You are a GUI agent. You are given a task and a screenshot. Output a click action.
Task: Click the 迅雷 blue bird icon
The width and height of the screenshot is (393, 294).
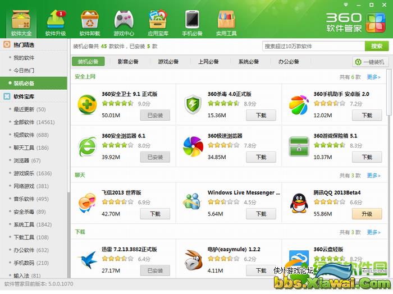(88, 260)
